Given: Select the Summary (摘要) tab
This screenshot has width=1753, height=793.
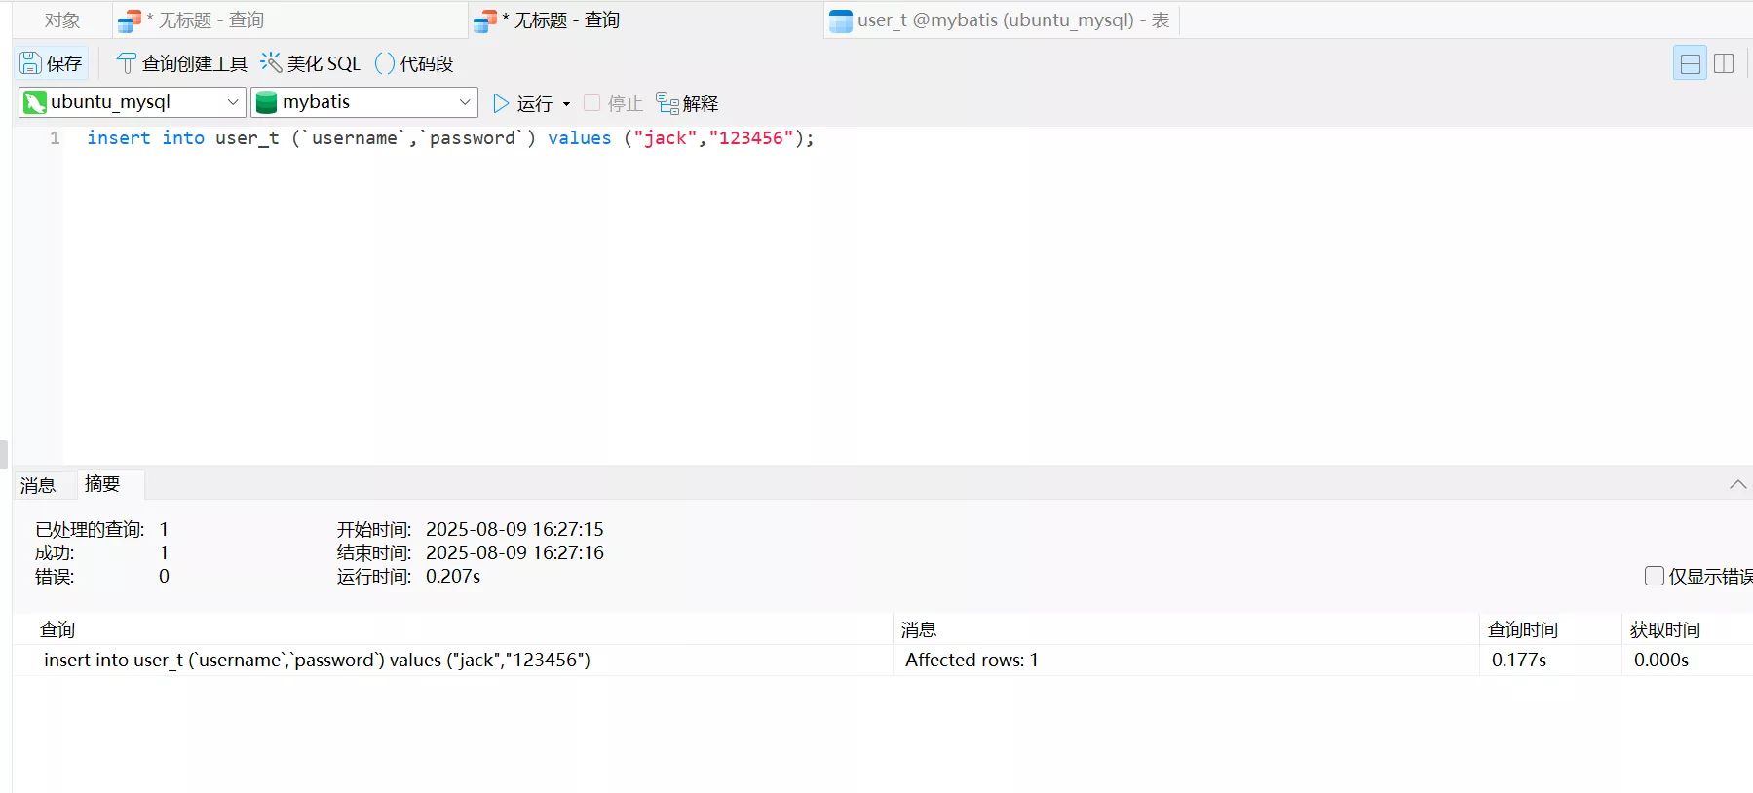Looking at the screenshot, I should [102, 484].
